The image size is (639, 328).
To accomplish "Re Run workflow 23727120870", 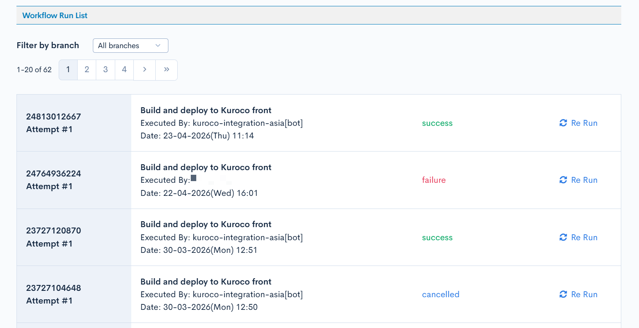I will [579, 237].
